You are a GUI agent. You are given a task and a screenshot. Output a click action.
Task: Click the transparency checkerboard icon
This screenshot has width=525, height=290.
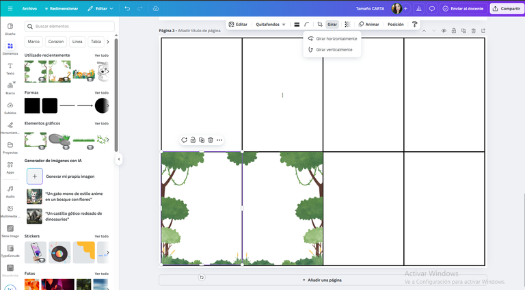tap(347, 24)
